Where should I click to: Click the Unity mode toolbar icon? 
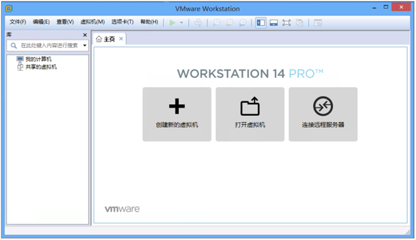pyautogui.click(x=300, y=23)
